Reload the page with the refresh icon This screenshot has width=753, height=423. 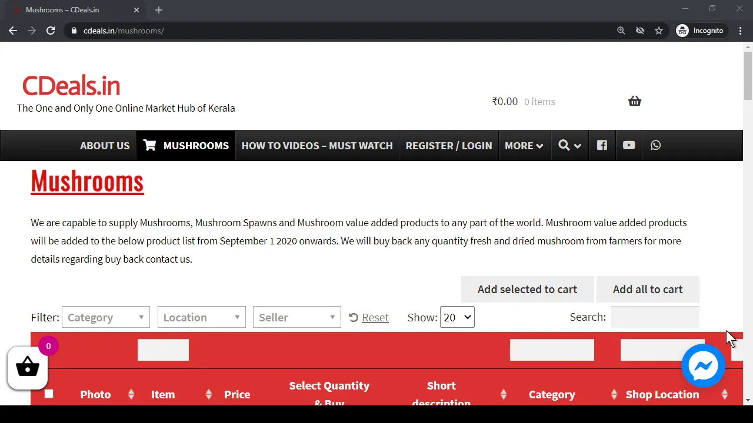point(51,31)
